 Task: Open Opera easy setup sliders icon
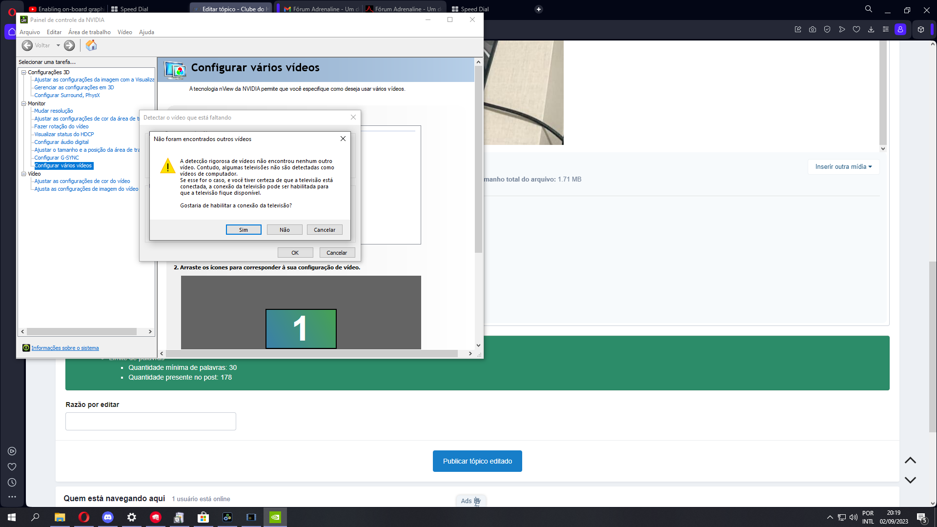tap(886, 30)
